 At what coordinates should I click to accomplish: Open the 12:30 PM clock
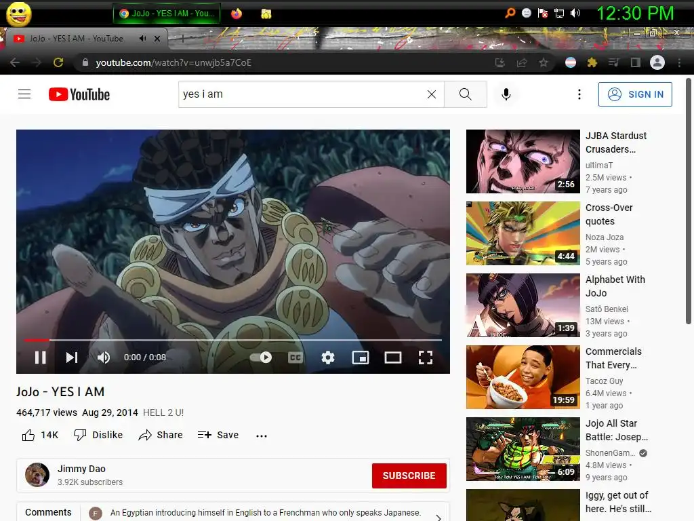tap(635, 13)
